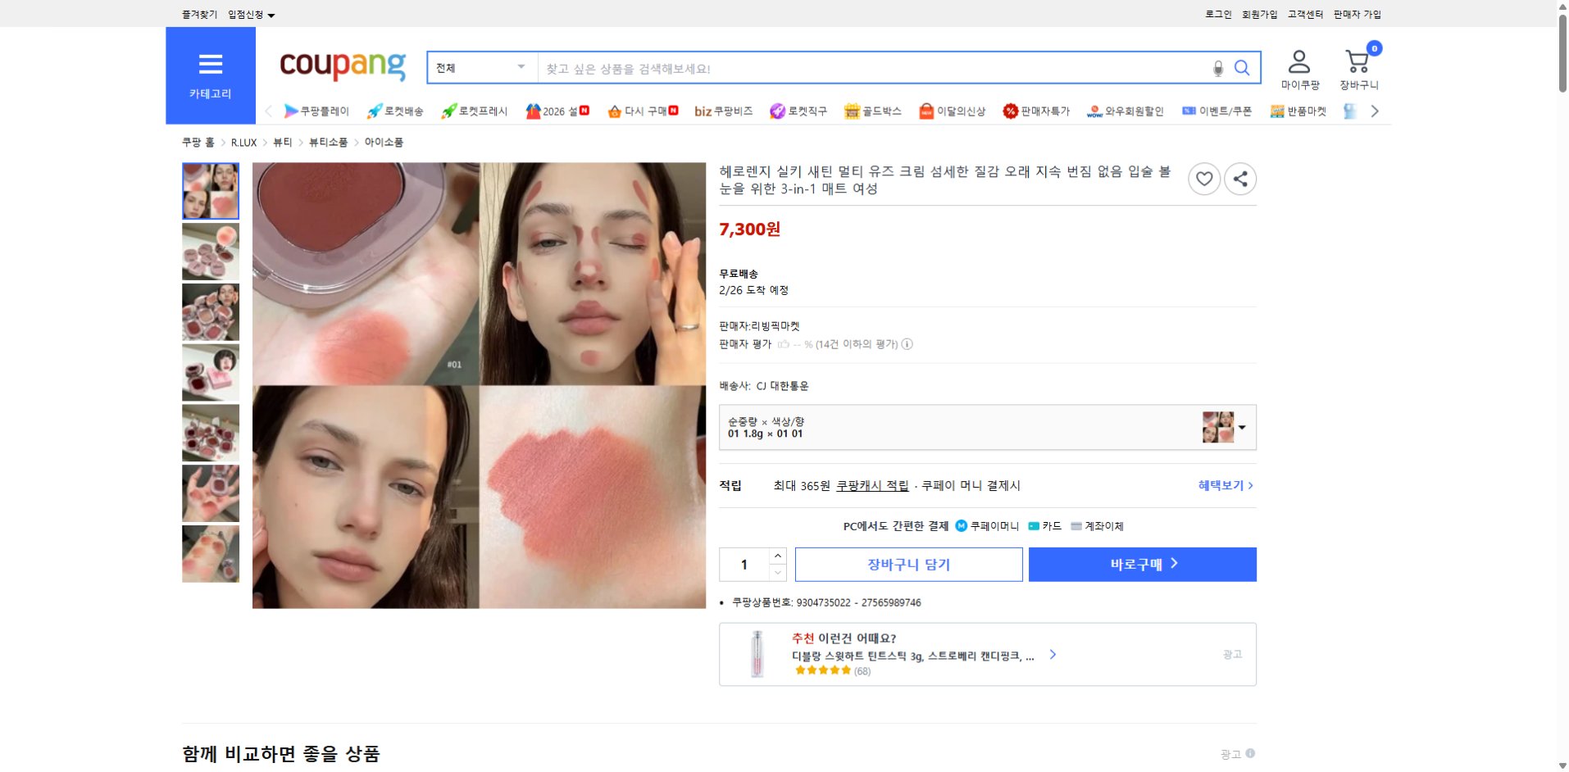The height and width of the screenshot is (772, 1569).
Task: Open the voice search microphone icon
Action: coord(1217,68)
